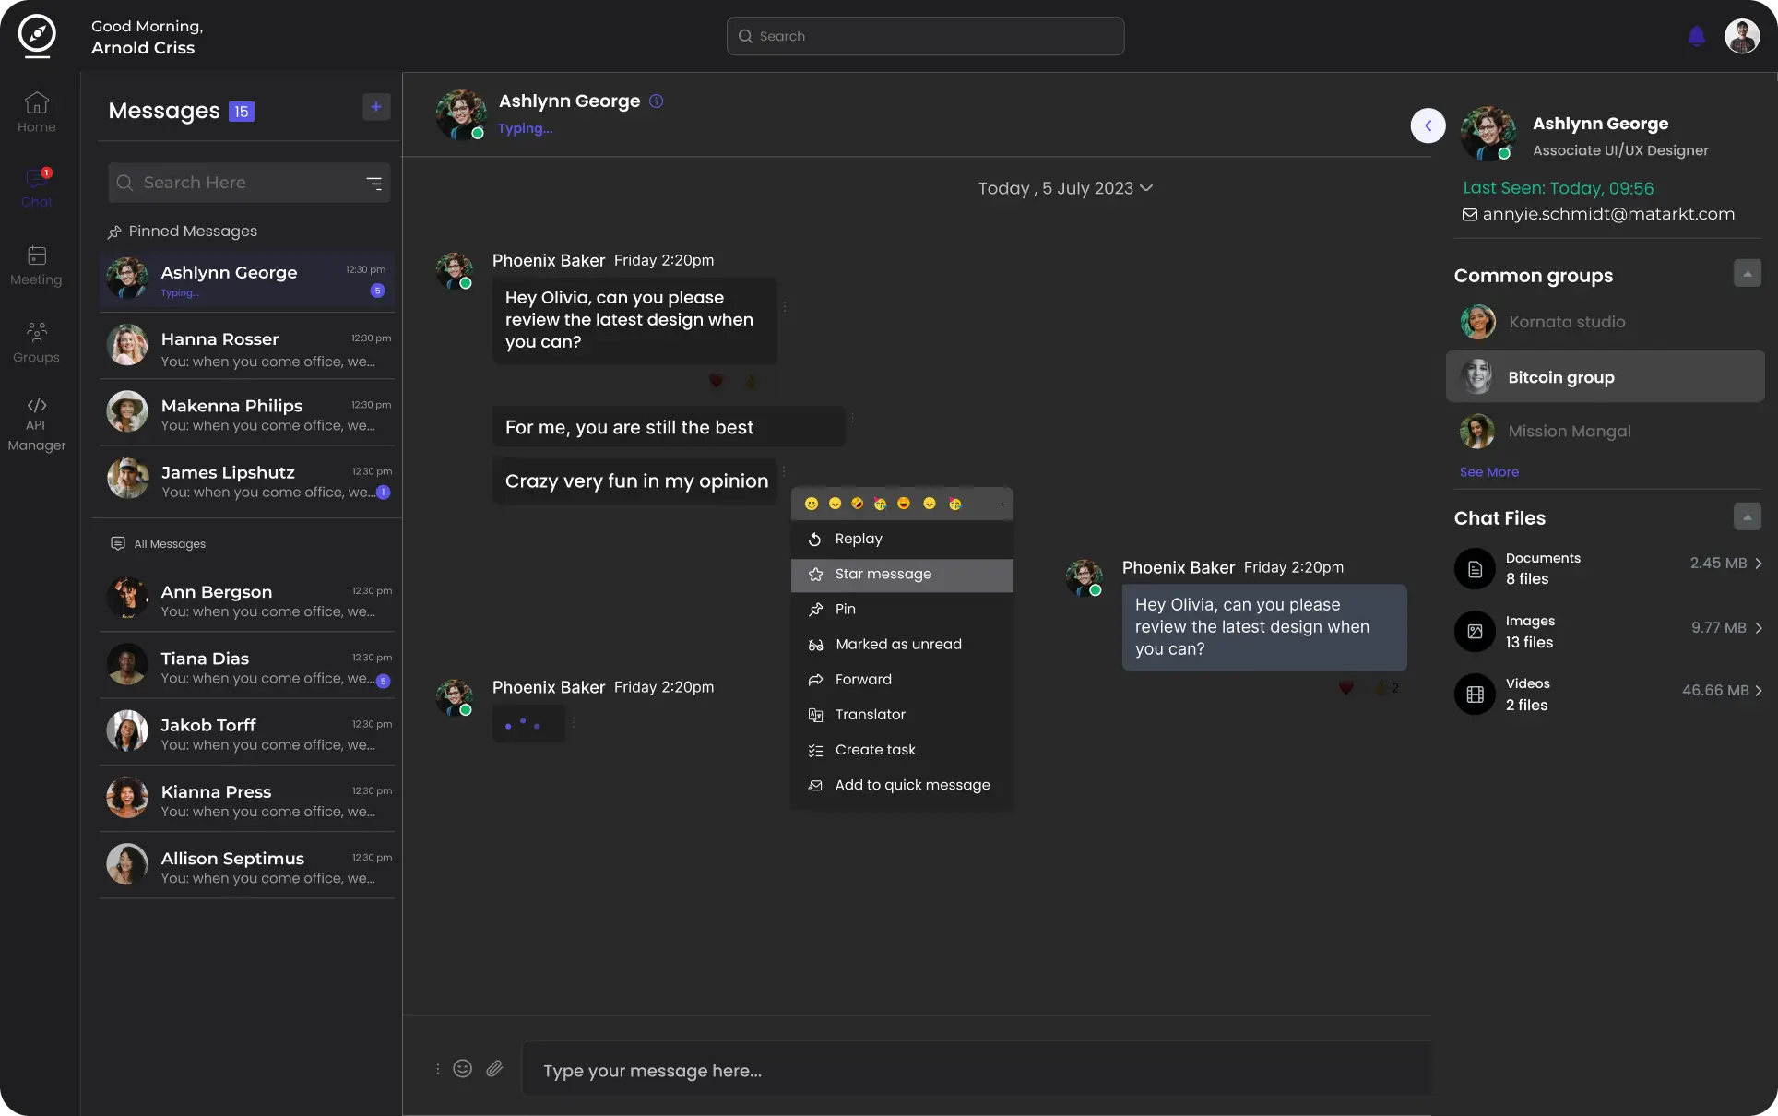Click the new message plus button
Image resolution: width=1778 pixels, height=1116 pixels.
[x=376, y=107]
